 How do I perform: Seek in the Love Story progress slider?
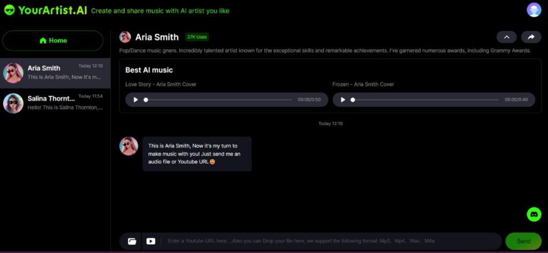[x=218, y=99]
